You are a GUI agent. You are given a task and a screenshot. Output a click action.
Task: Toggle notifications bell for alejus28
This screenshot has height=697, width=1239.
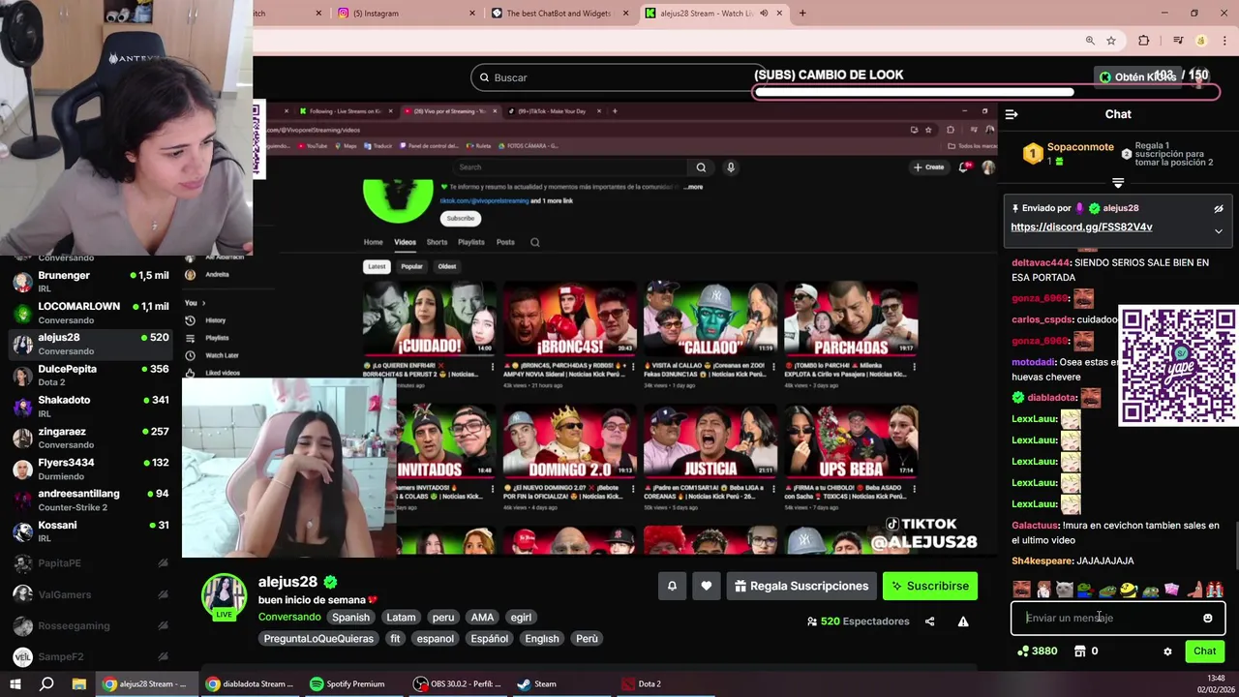click(x=672, y=586)
